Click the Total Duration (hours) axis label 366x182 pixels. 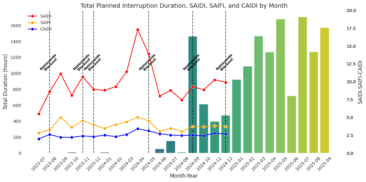point(6,82)
